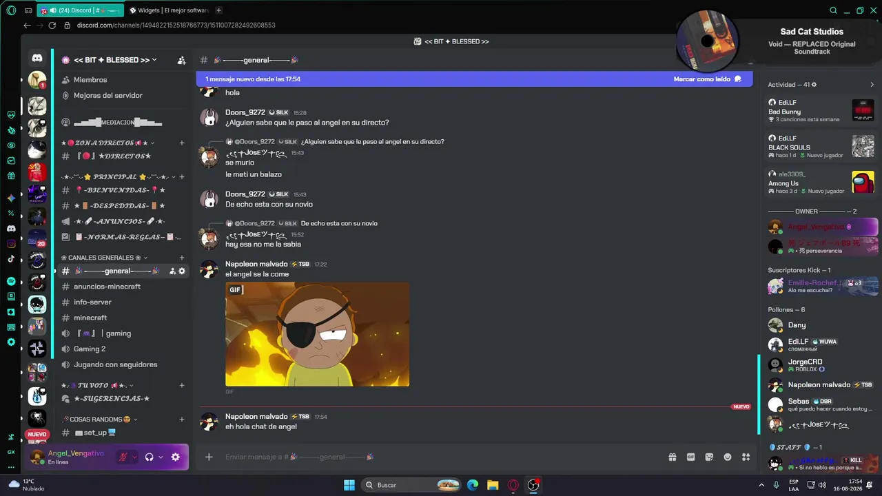Switch to the Widgets browser tab
Image resolution: width=882 pixels, height=496 pixels.
click(x=169, y=10)
